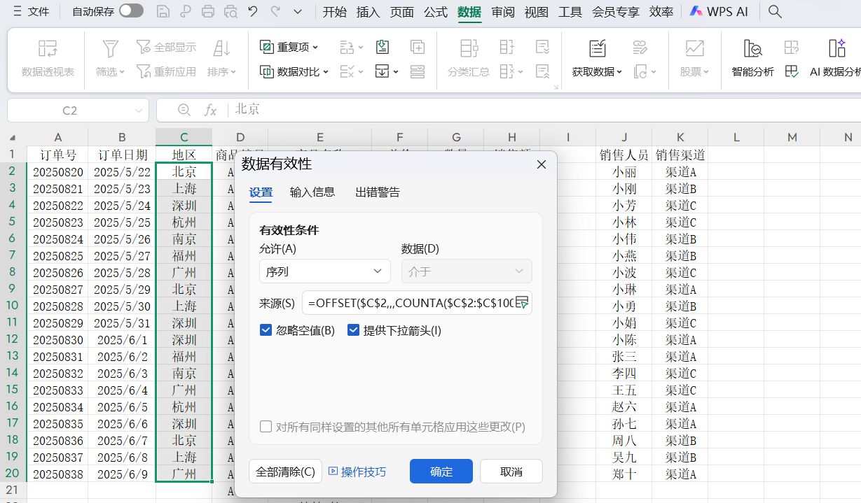Click the fx insert function icon
The height and width of the screenshot is (503, 861).
pyautogui.click(x=210, y=110)
